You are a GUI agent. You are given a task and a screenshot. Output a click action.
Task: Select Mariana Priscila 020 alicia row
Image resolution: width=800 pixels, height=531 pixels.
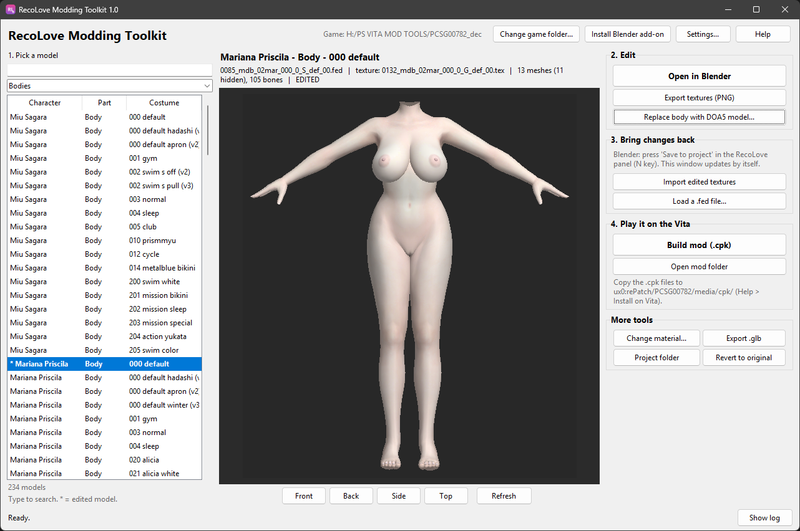point(105,460)
